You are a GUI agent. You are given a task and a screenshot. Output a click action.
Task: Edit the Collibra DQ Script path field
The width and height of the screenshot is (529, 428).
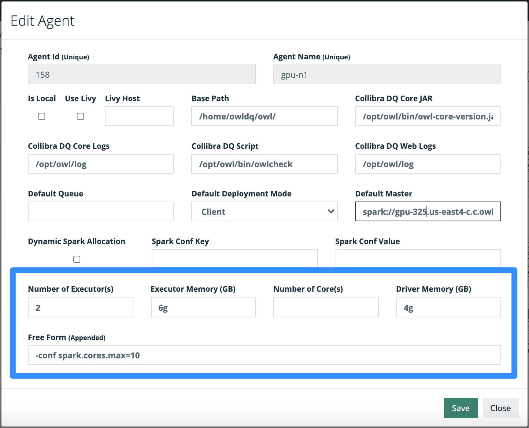[264, 164]
